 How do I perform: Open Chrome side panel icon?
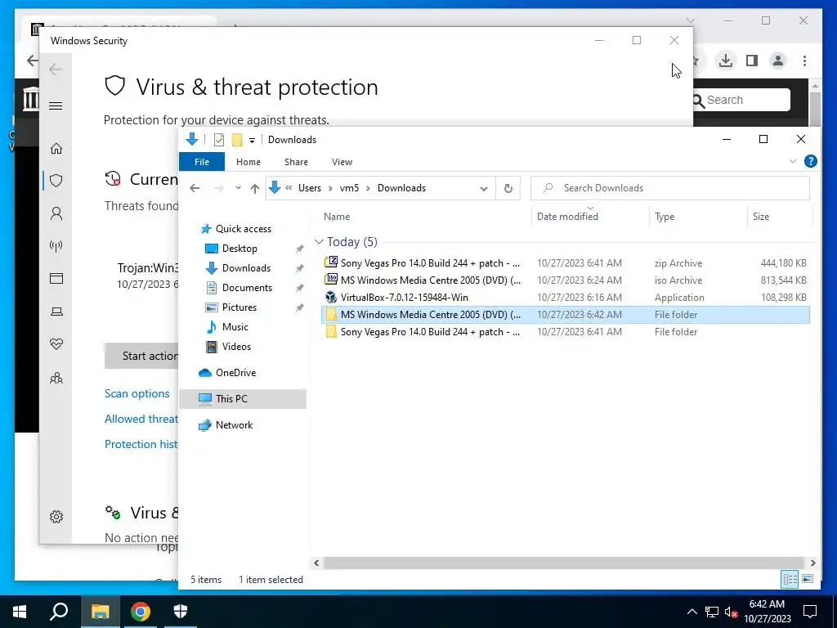coord(752,61)
